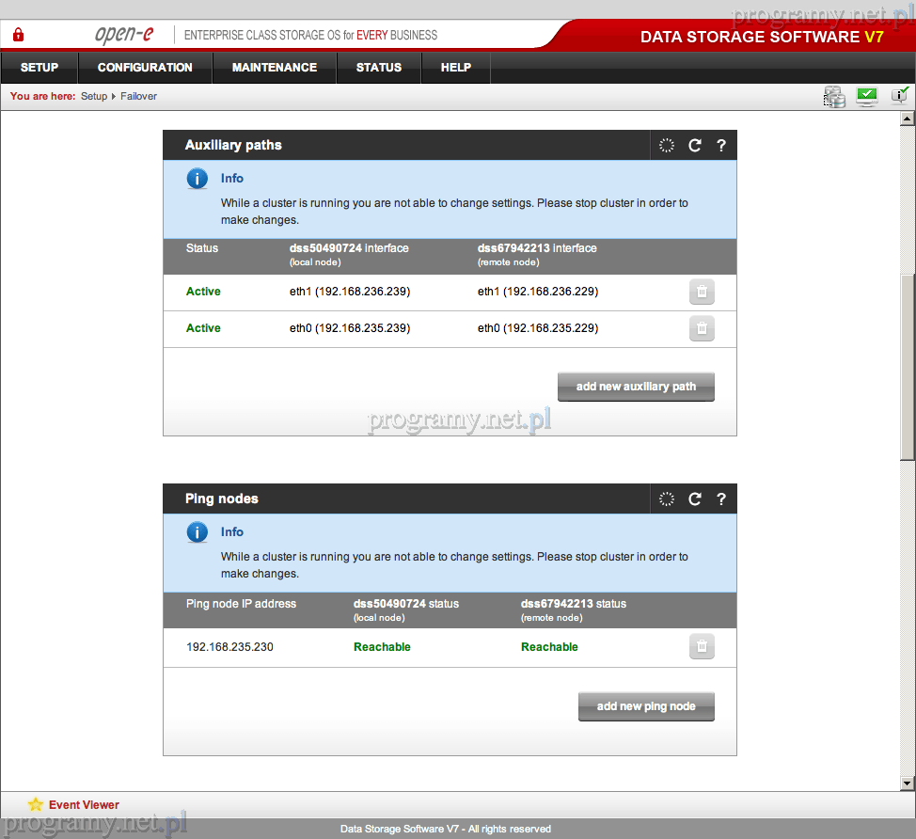Open the STATUS menu

379,68
